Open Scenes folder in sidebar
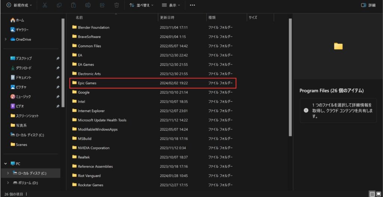 coord(19,145)
